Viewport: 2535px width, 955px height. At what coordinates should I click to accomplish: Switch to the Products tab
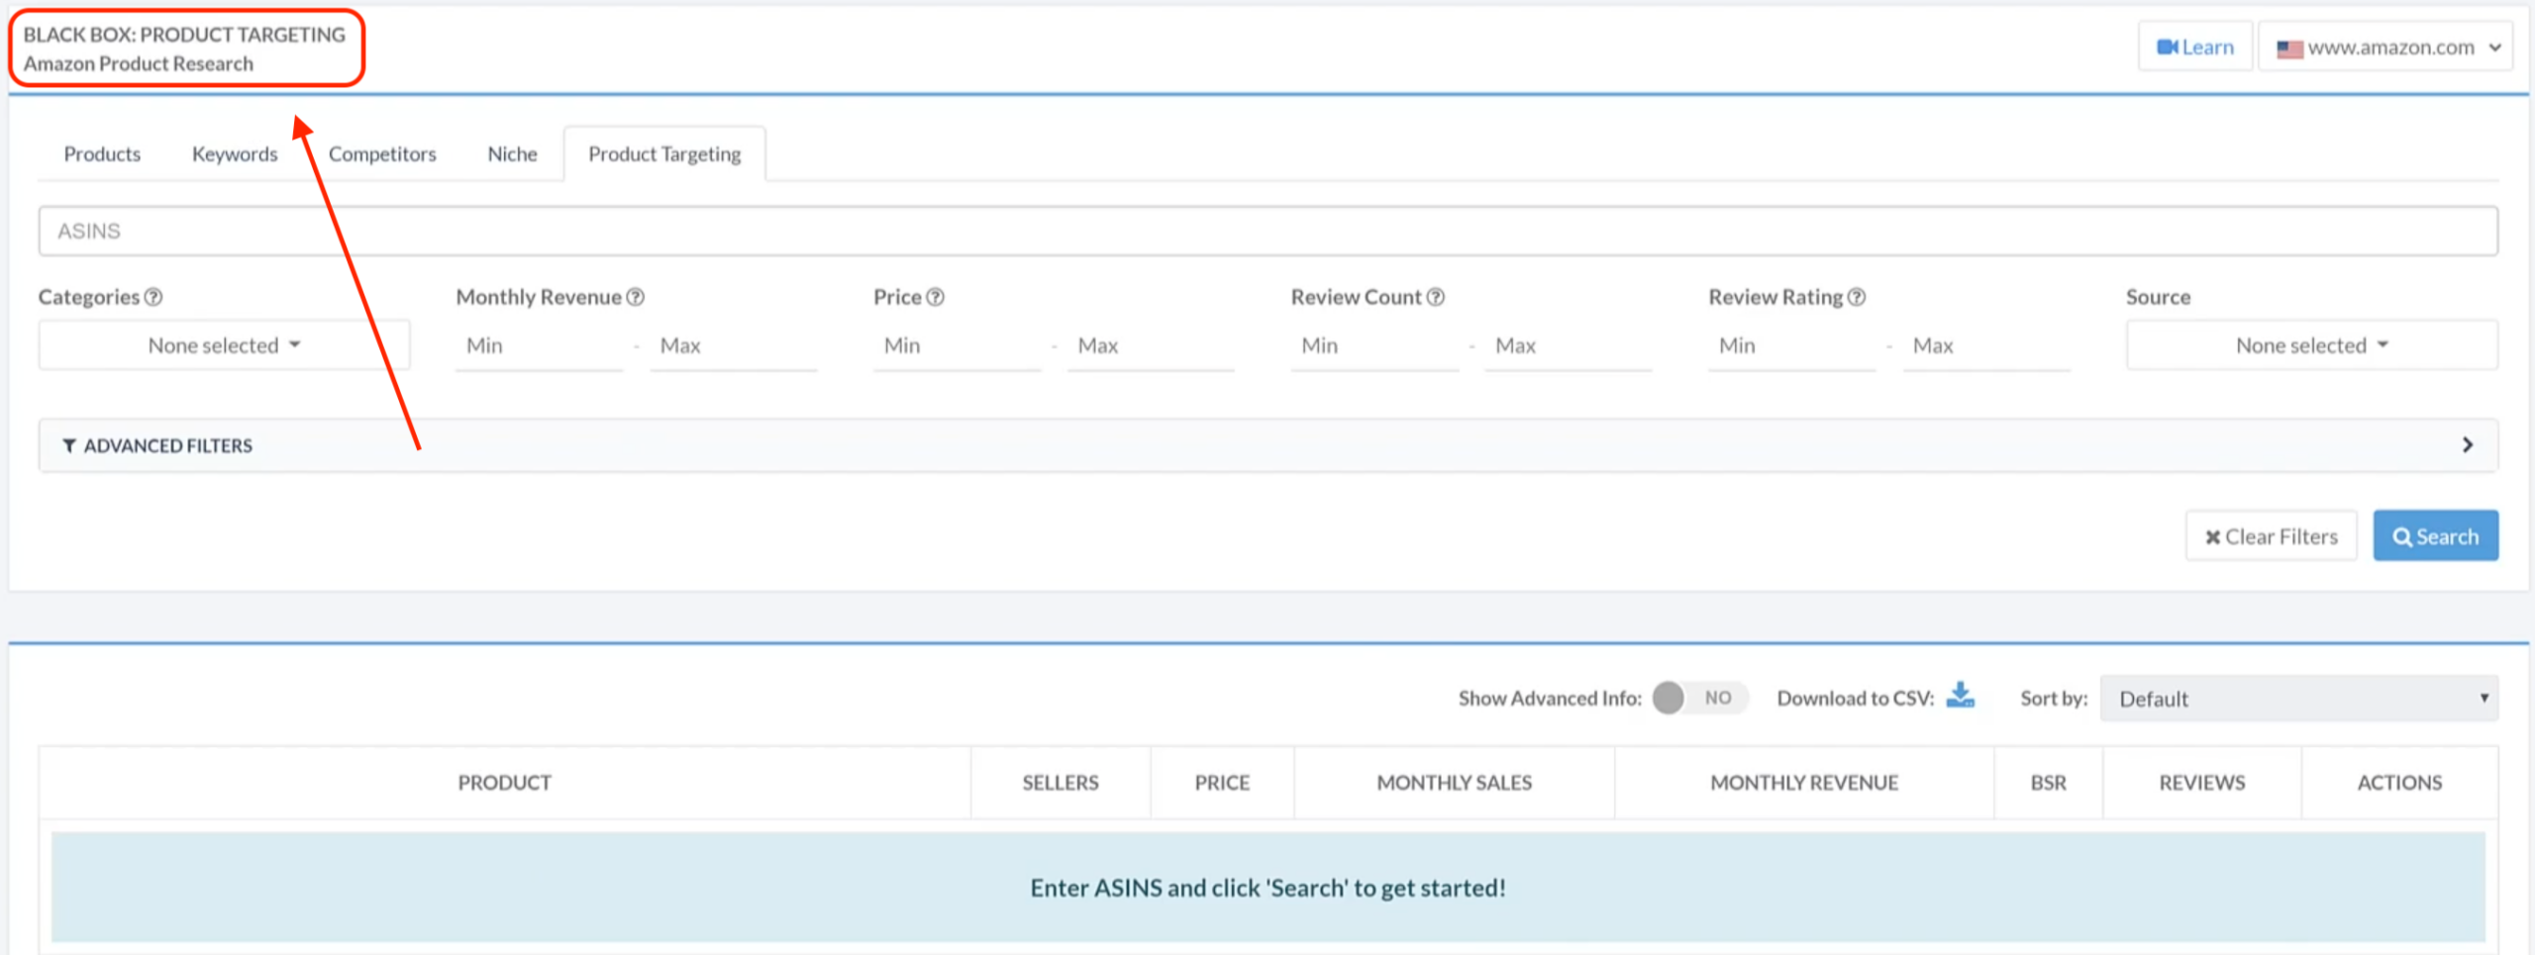[x=102, y=154]
